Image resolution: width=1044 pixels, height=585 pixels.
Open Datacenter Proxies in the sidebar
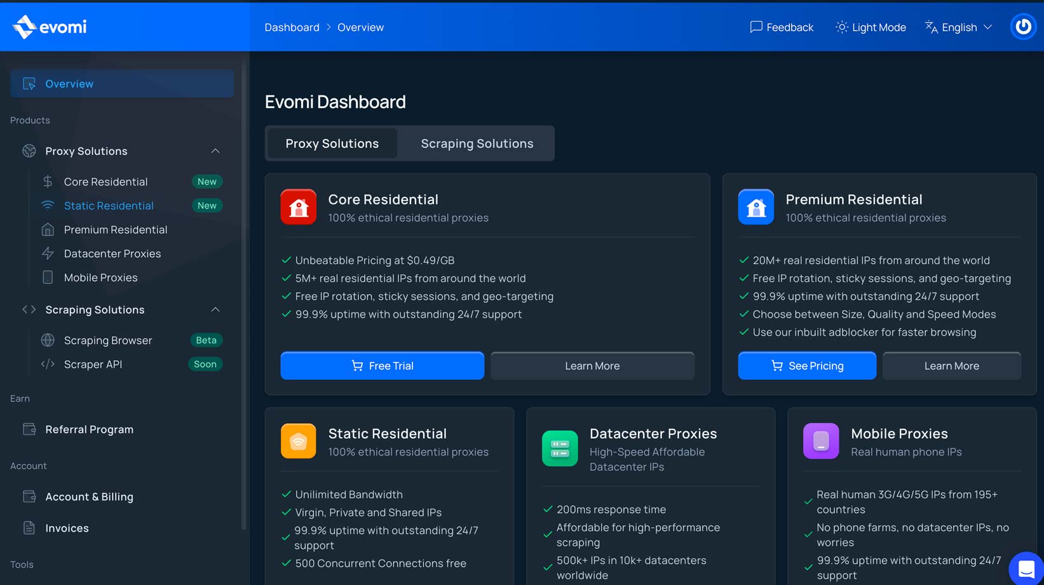coord(112,253)
